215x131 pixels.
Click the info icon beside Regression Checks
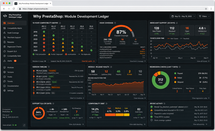[x=180, y=67]
